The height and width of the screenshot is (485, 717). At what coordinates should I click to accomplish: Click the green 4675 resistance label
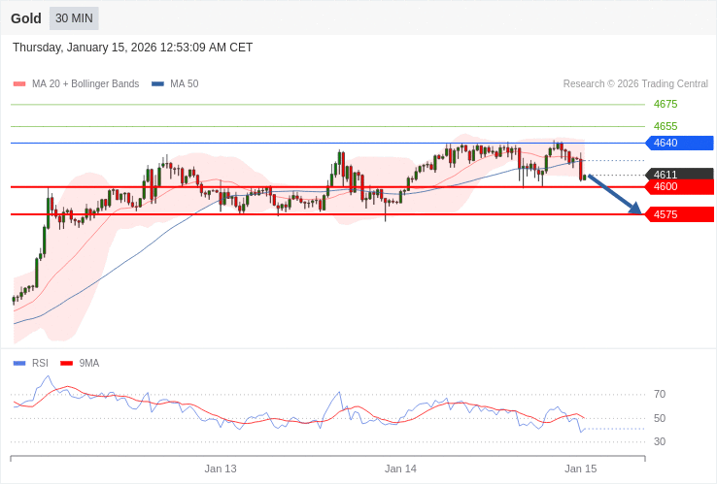pyautogui.click(x=666, y=104)
